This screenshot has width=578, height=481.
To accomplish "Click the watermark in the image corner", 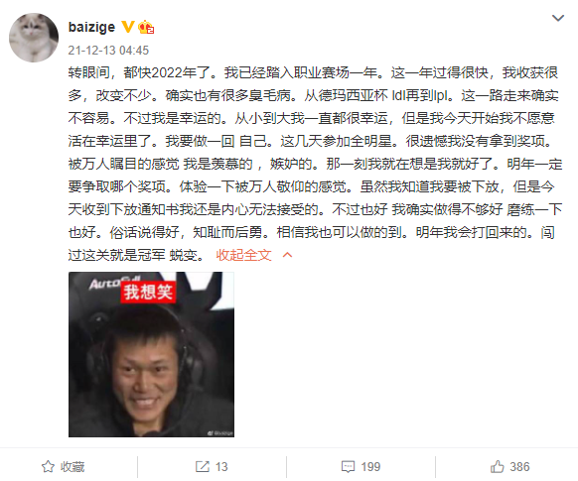I will [x=219, y=433].
